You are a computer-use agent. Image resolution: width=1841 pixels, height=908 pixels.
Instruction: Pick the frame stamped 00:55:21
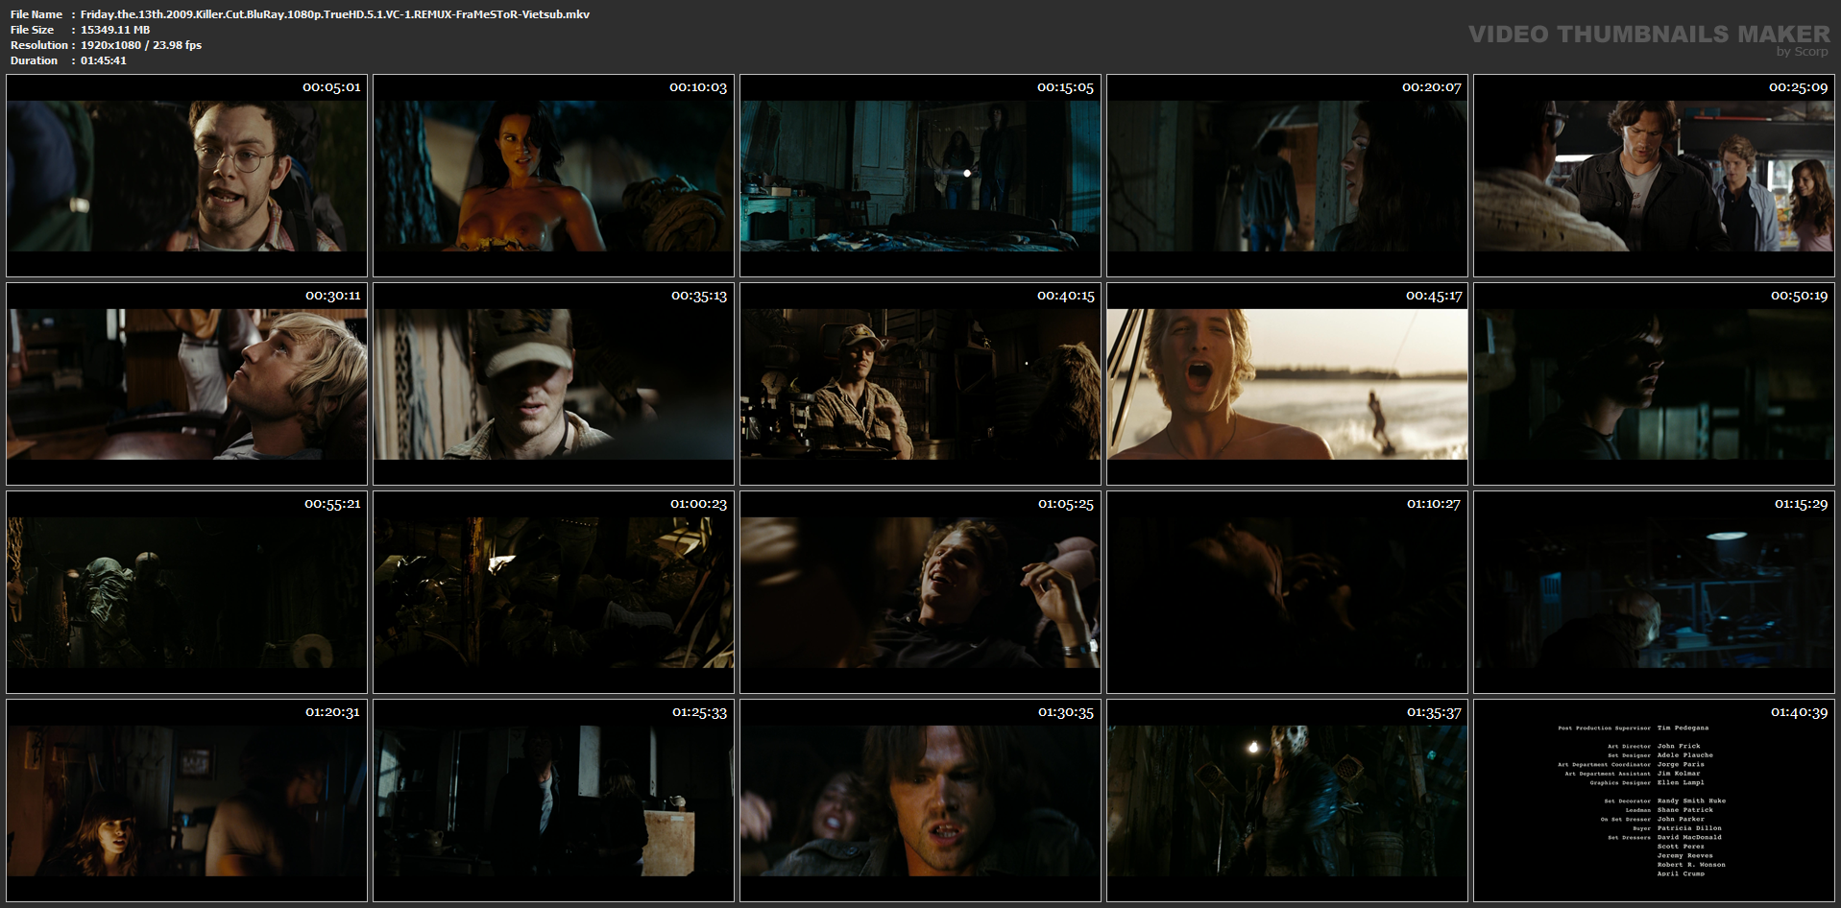tap(186, 592)
